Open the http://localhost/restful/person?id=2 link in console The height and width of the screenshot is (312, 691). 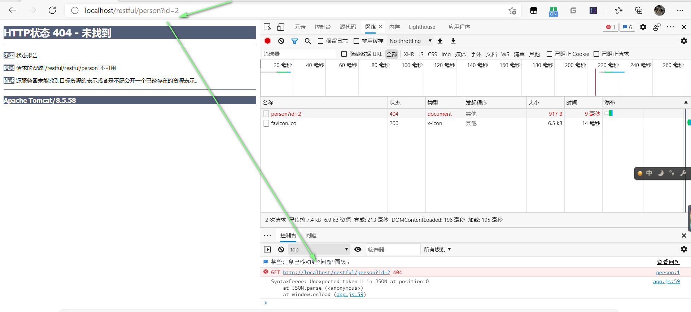pyautogui.click(x=336, y=272)
